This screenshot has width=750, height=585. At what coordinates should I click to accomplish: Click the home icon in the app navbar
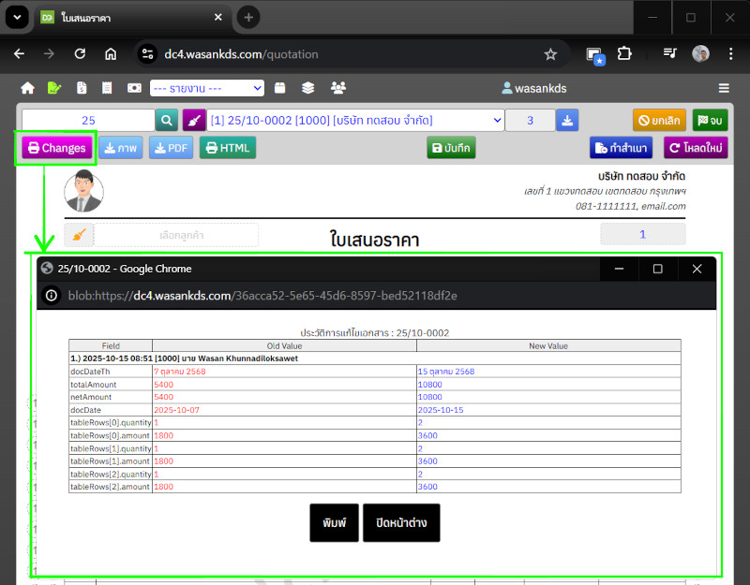pos(27,88)
